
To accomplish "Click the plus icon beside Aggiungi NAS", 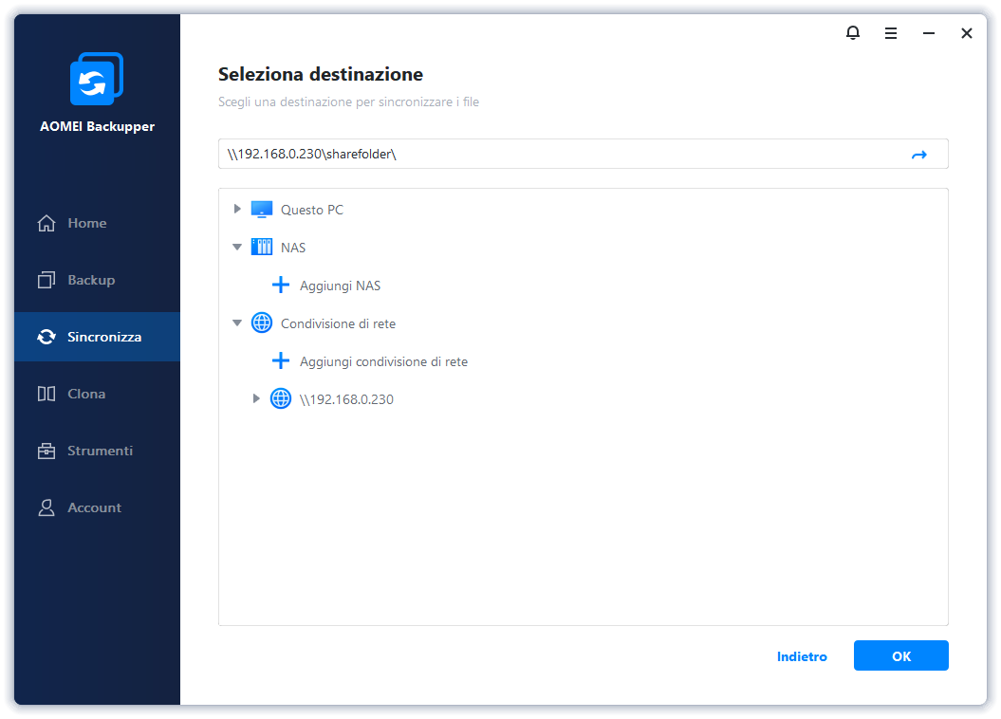I will [x=281, y=286].
